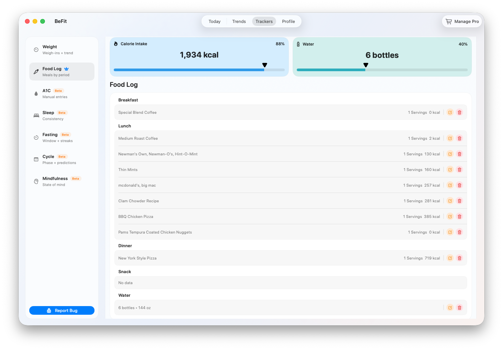Viewport: 503px width, 350px height.
Task: Click the Water progress bar
Action: point(382,70)
